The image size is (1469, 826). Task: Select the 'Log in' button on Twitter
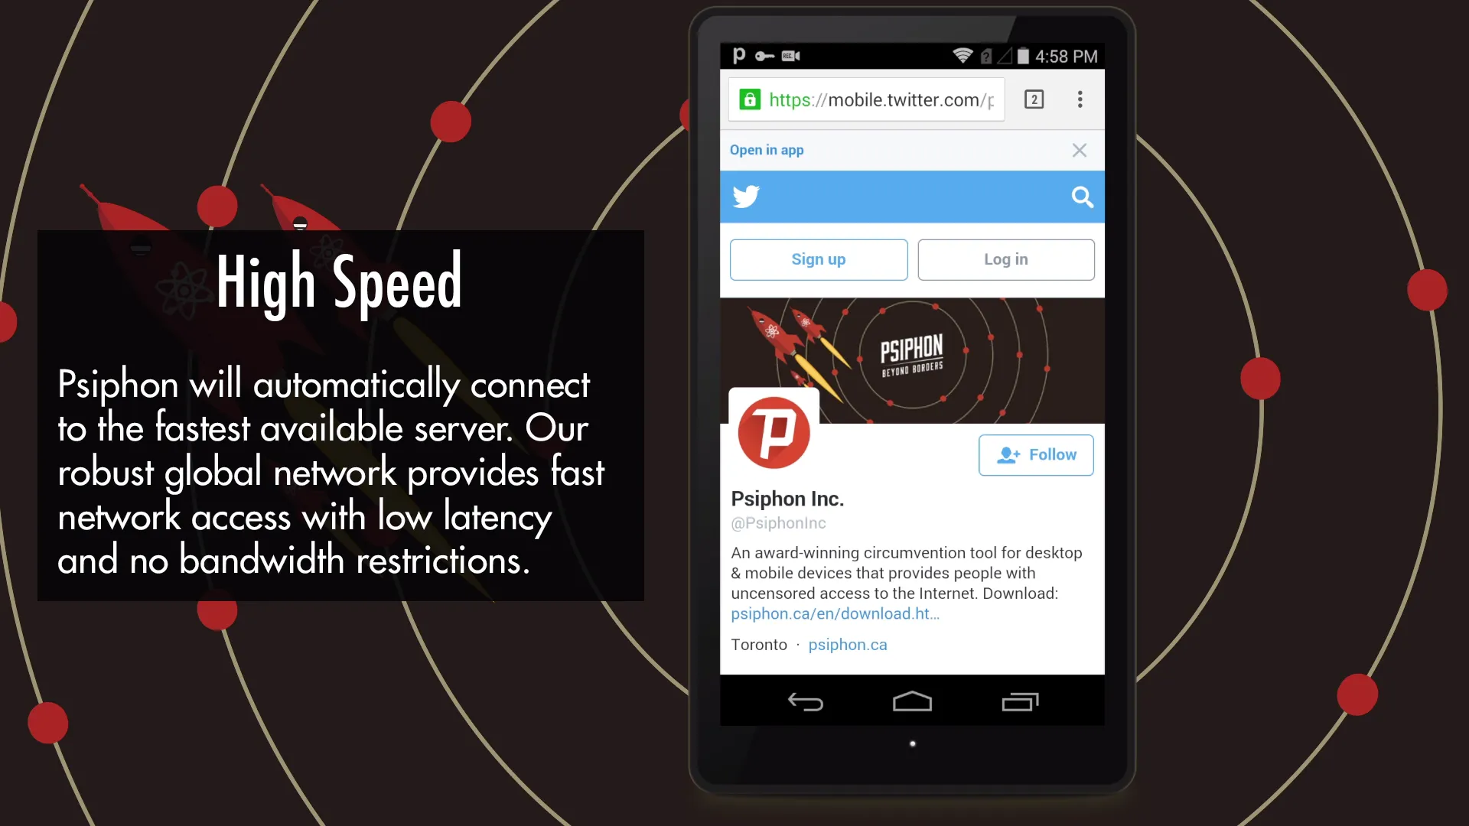pos(1006,259)
